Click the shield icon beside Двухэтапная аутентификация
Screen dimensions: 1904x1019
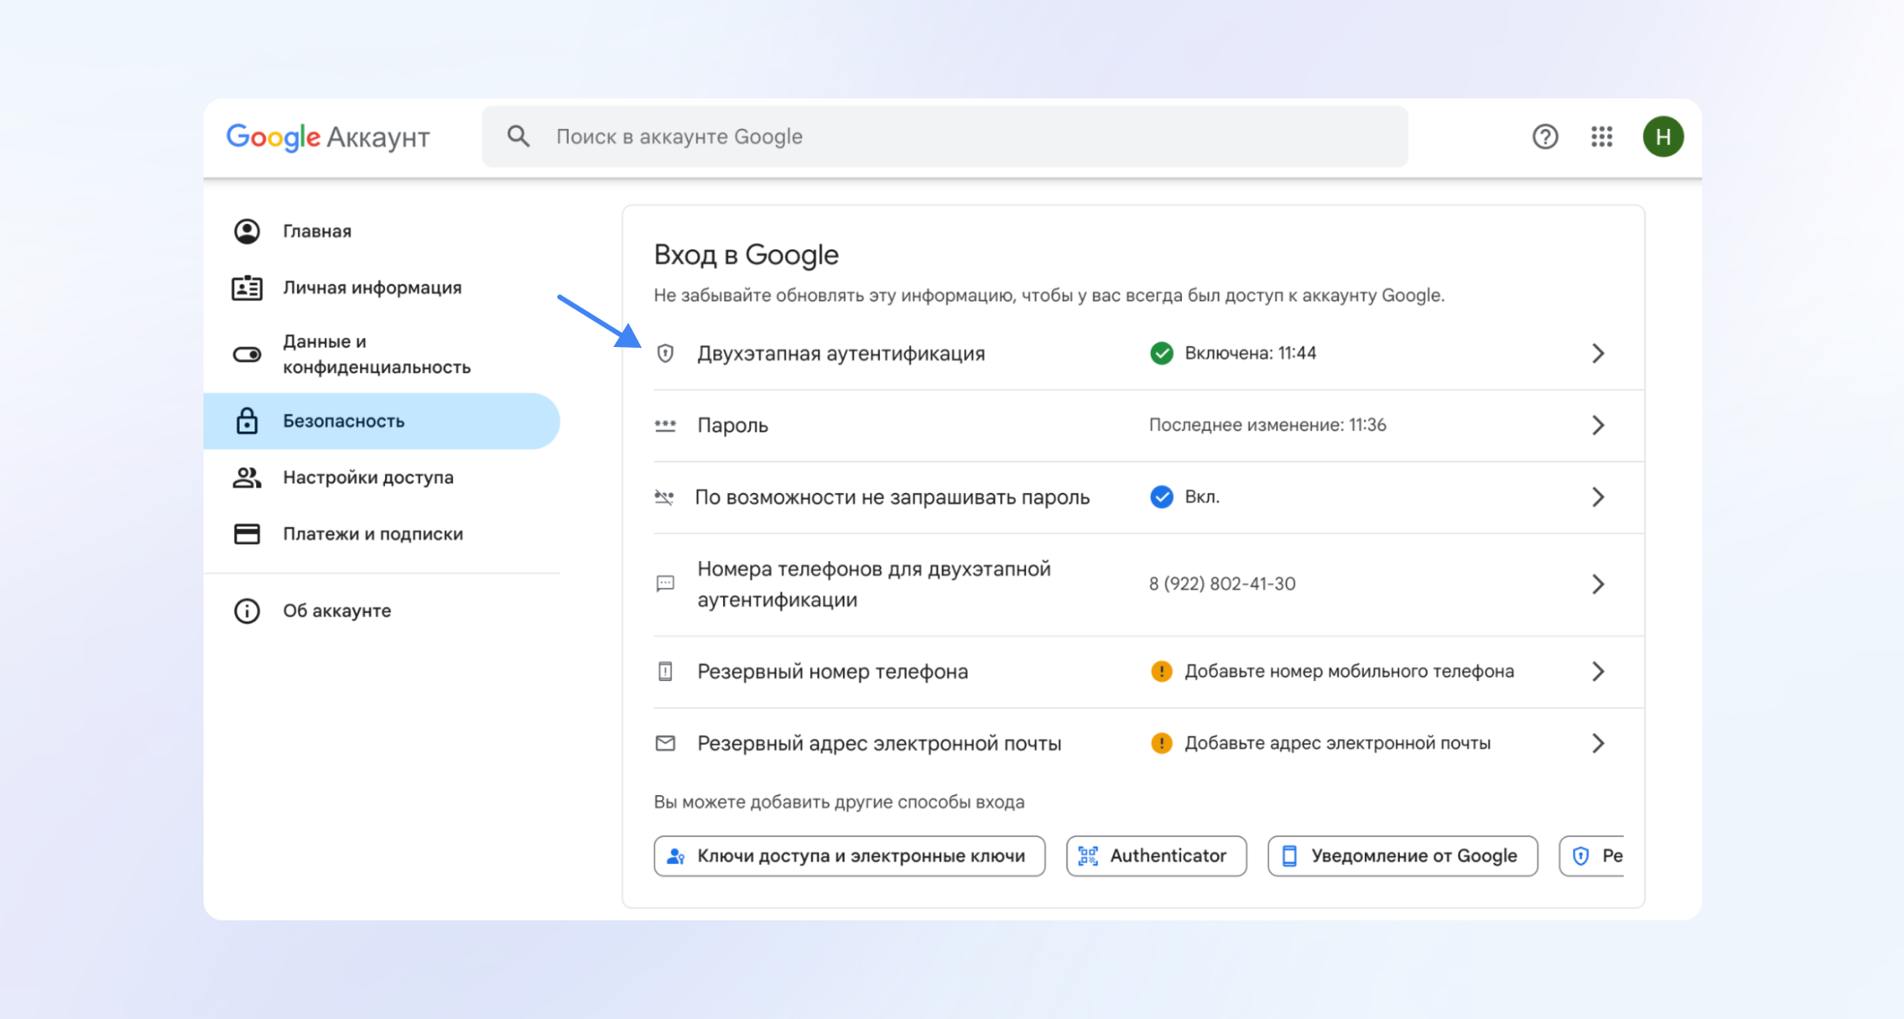click(666, 354)
